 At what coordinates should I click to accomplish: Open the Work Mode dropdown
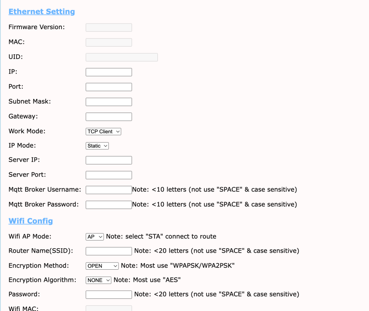[x=103, y=132]
